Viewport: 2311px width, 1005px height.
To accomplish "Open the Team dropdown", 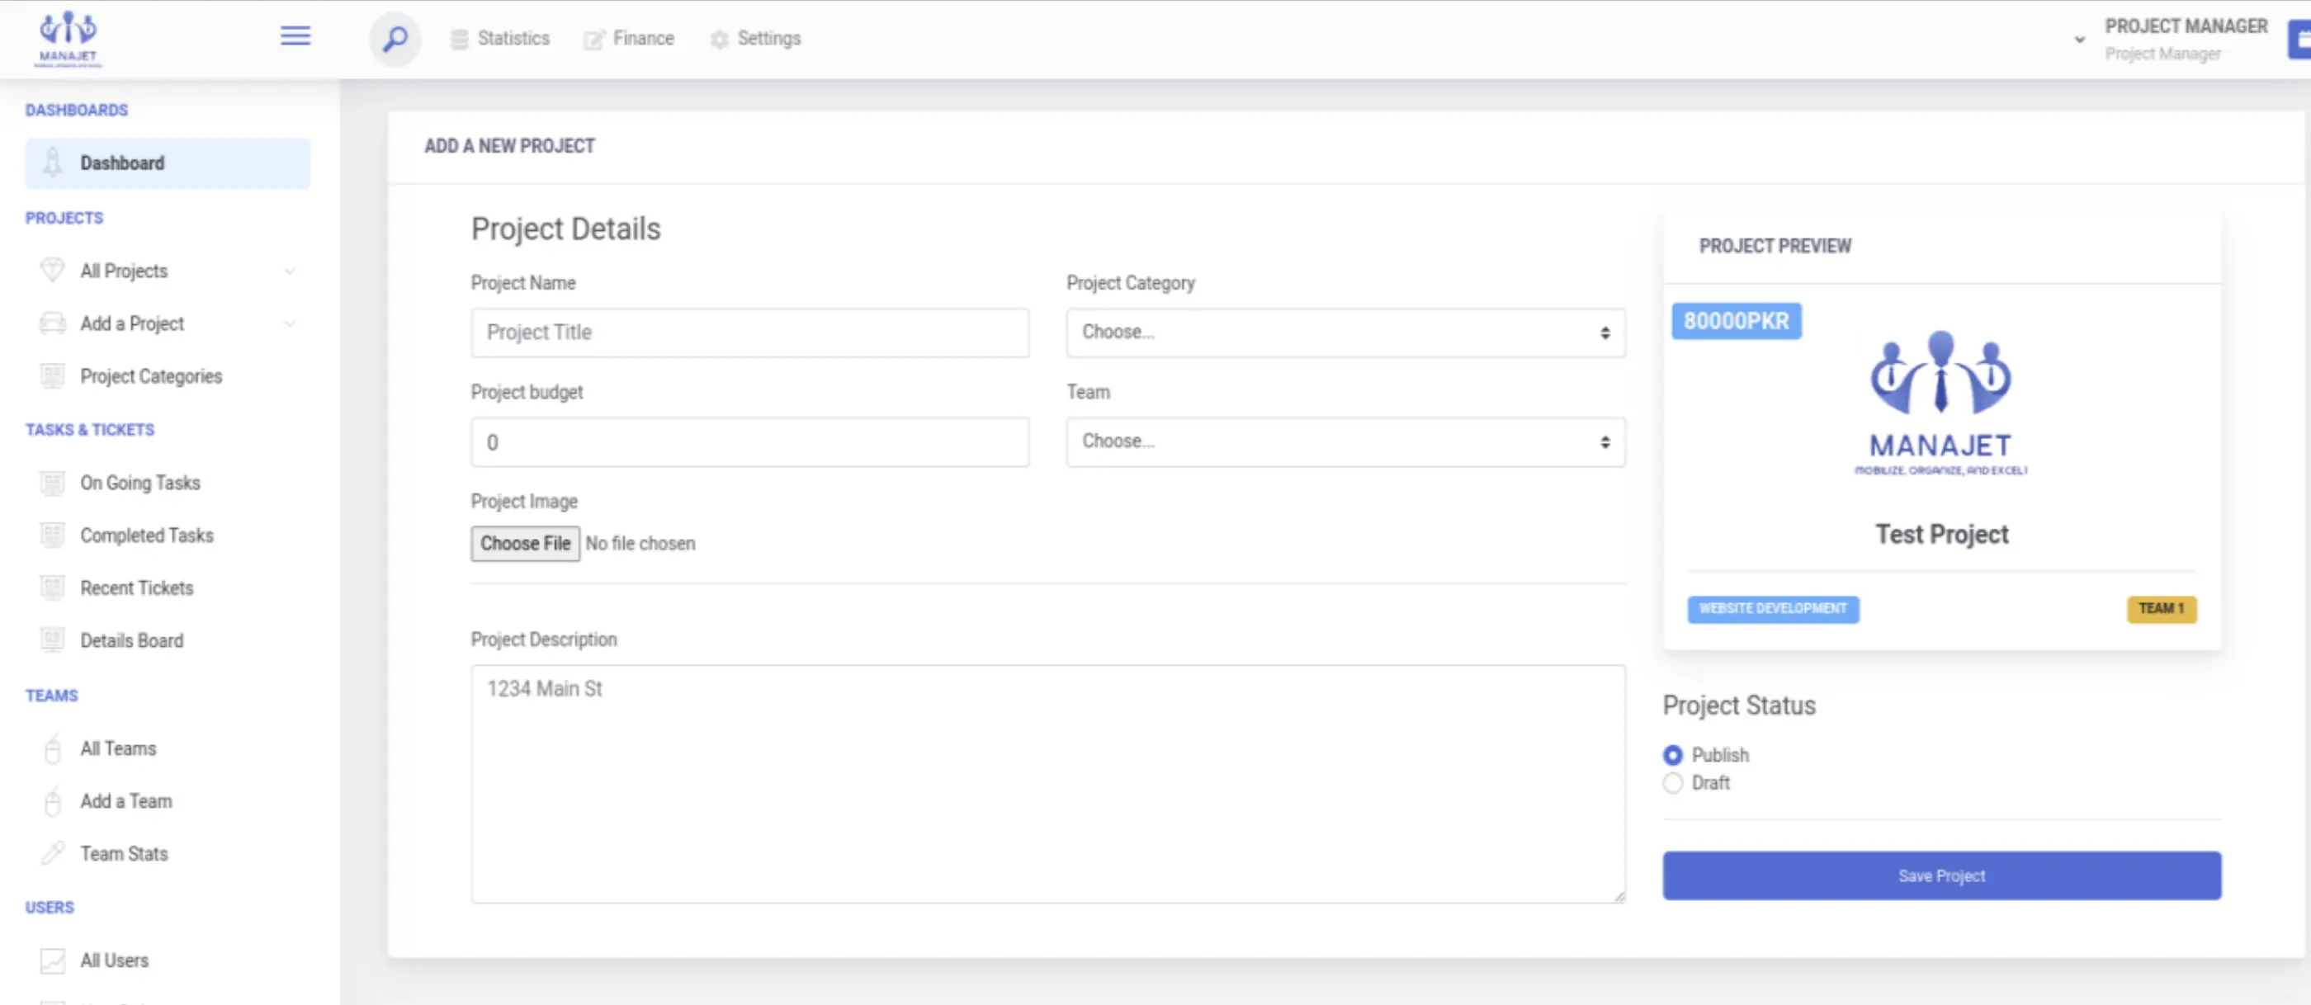I will [x=1345, y=442].
